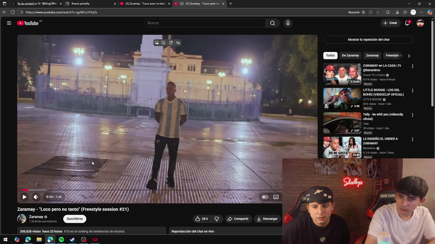Open options menu for LE ENSEÑO EL UNDER
This screenshot has width=435, height=244.
[x=413, y=140]
